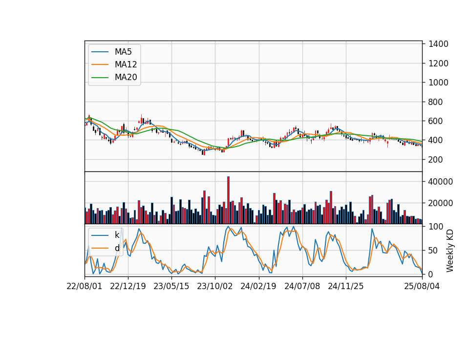Click the MA12 legend label
469x337 pixels.
pyautogui.click(x=126, y=64)
